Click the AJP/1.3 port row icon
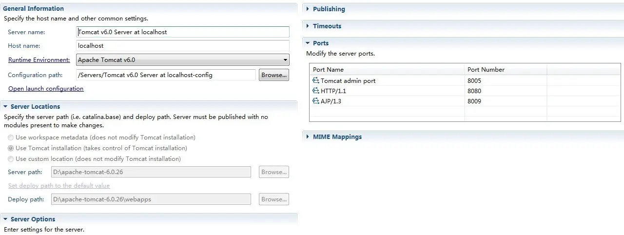The height and width of the screenshot is (235, 624). tap(316, 101)
